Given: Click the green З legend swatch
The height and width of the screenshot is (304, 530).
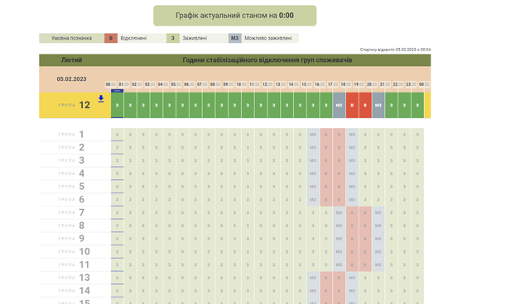Looking at the screenshot, I should tap(173, 38).
